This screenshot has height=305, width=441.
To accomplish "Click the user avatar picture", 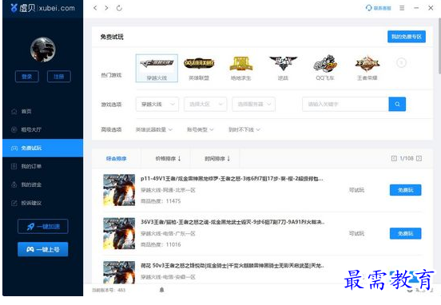I will tap(43, 50).
